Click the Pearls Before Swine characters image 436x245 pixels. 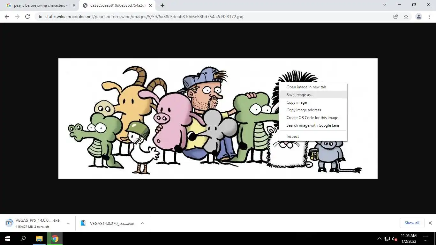pyautogui.click(x=218, y=118)
